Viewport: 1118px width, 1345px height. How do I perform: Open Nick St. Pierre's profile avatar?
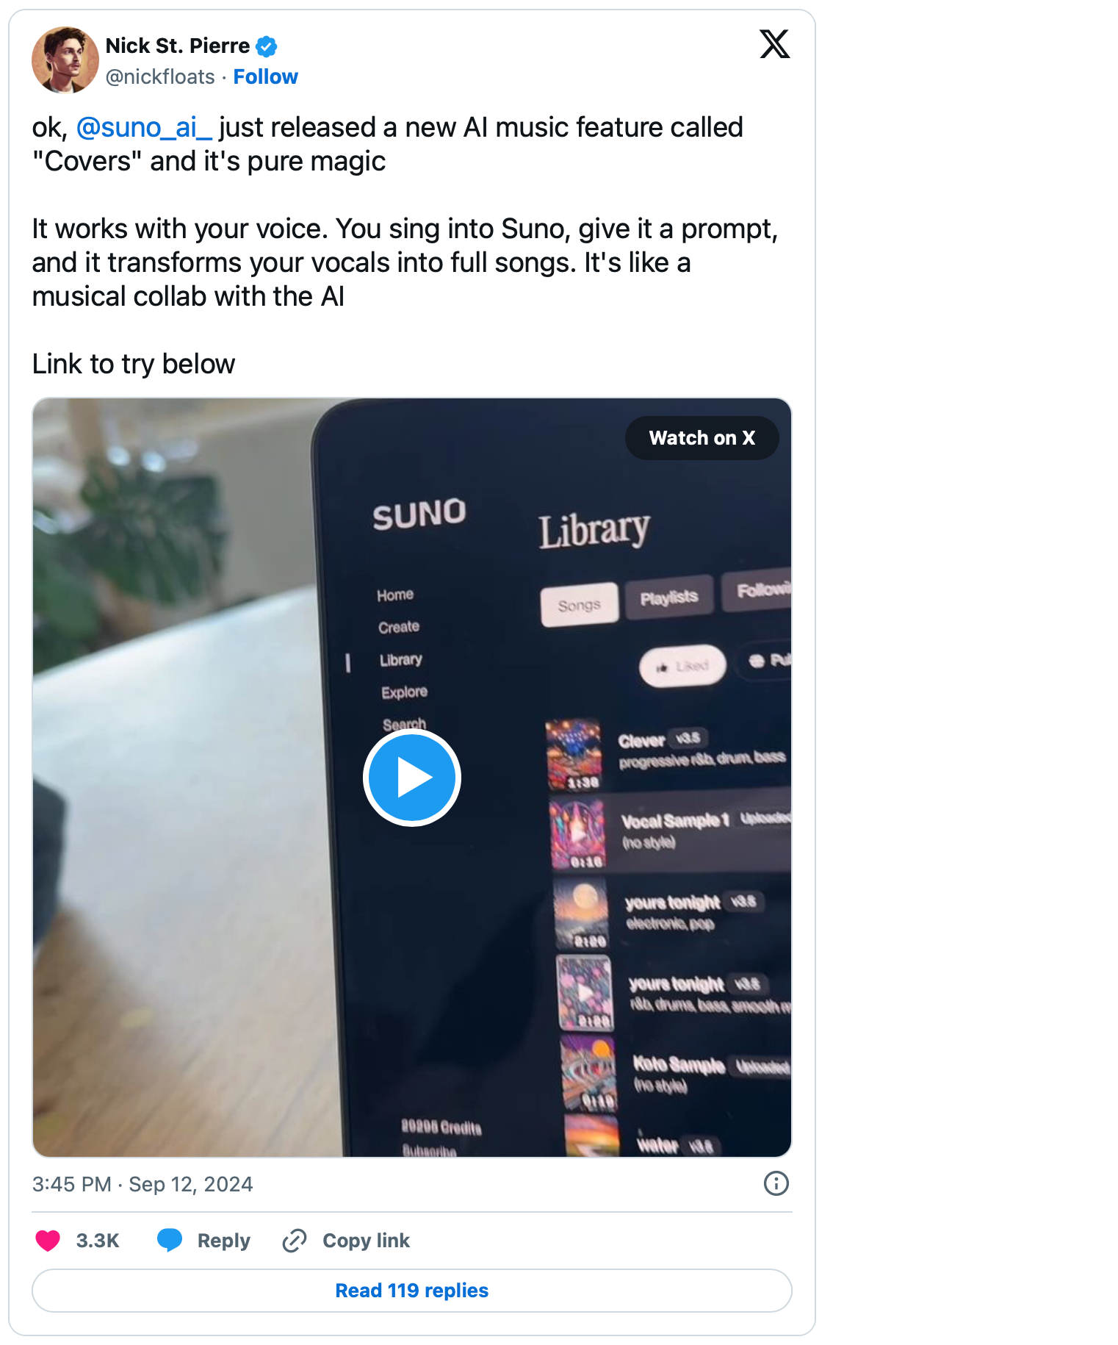coord(65,60)
